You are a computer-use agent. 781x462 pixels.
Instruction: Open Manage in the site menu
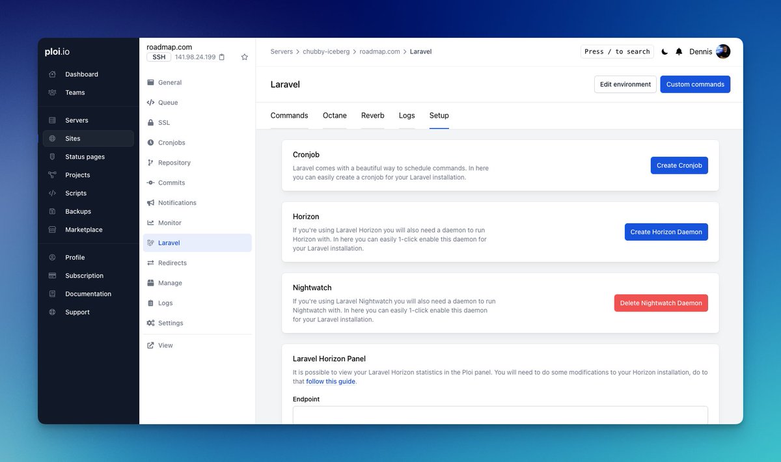197,283
